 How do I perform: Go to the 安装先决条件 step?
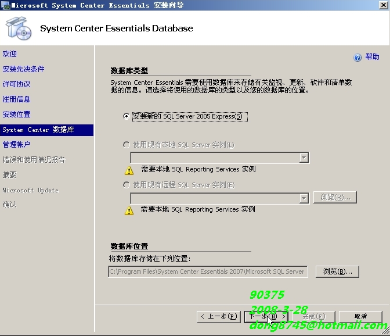[23, 69]
